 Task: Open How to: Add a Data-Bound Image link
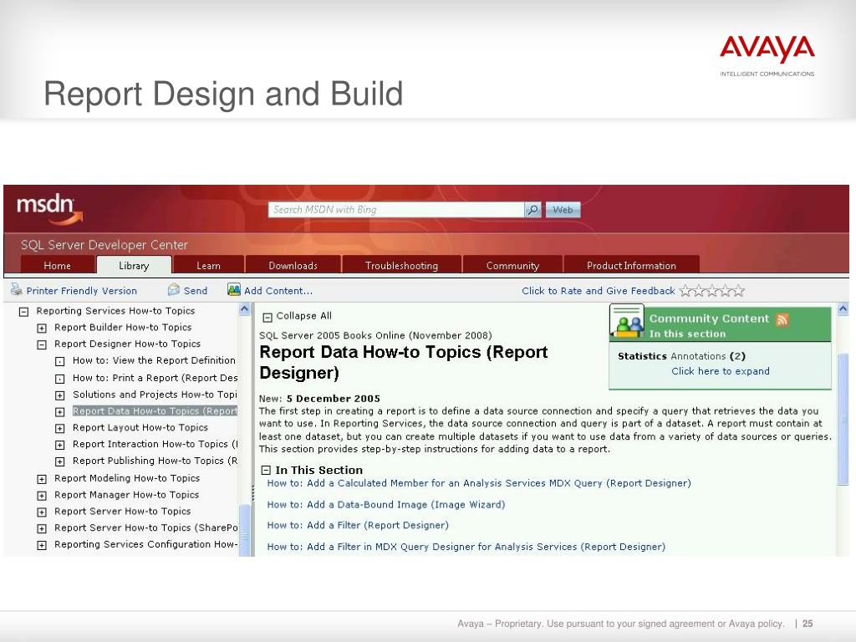pyautogui.click(x=386, y=504)
